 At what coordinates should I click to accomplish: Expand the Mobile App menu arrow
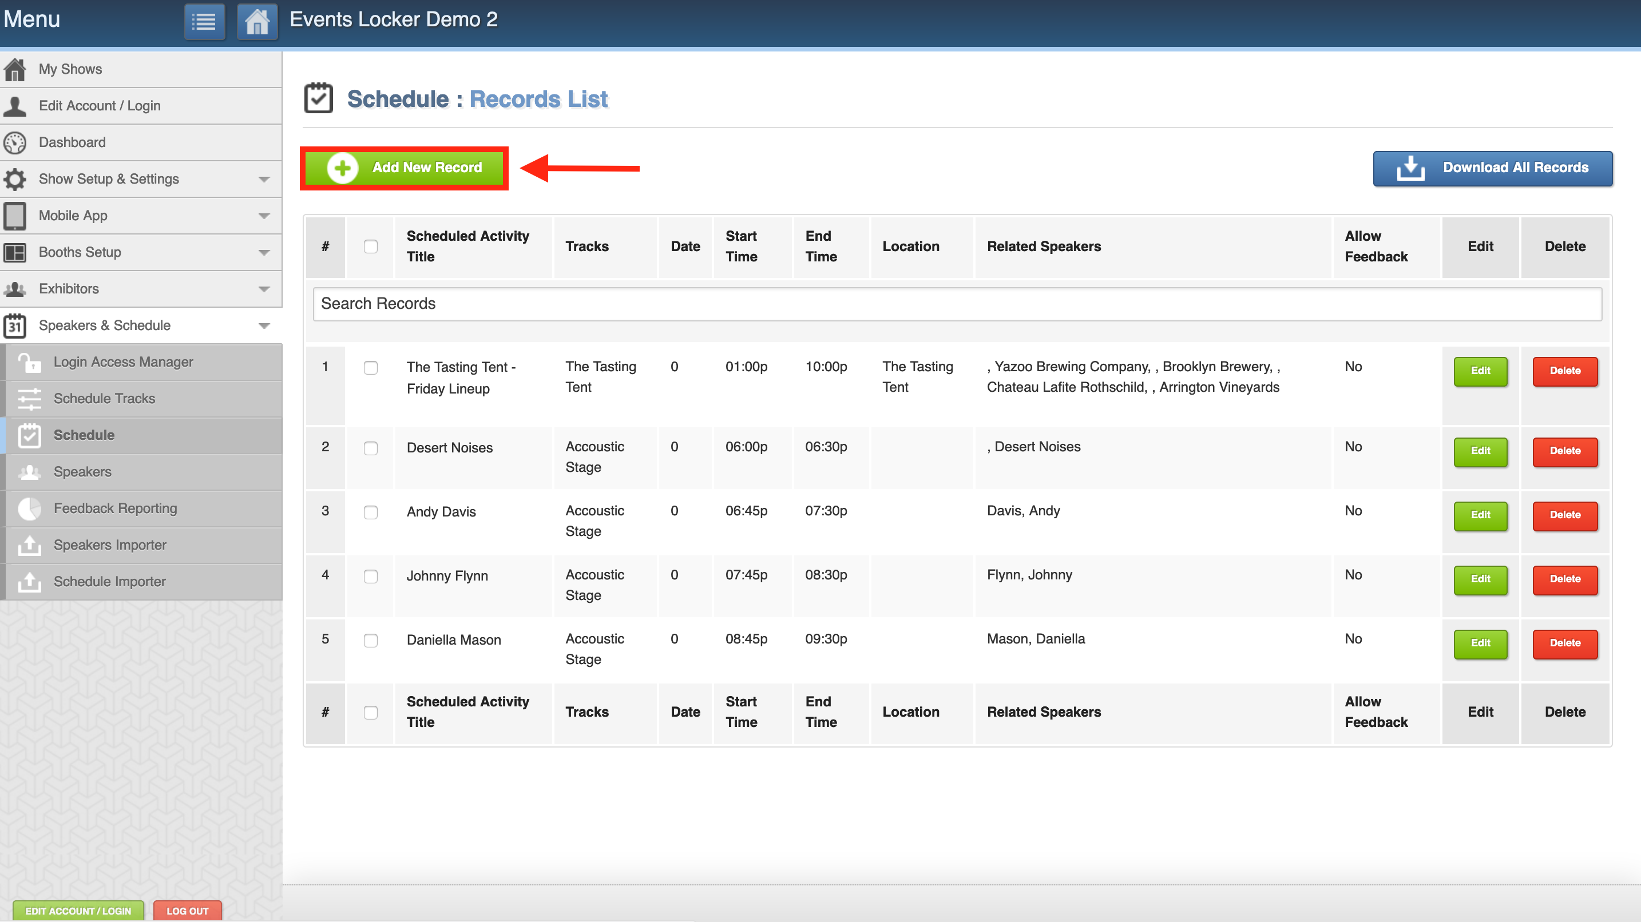(x=264, y=216)
